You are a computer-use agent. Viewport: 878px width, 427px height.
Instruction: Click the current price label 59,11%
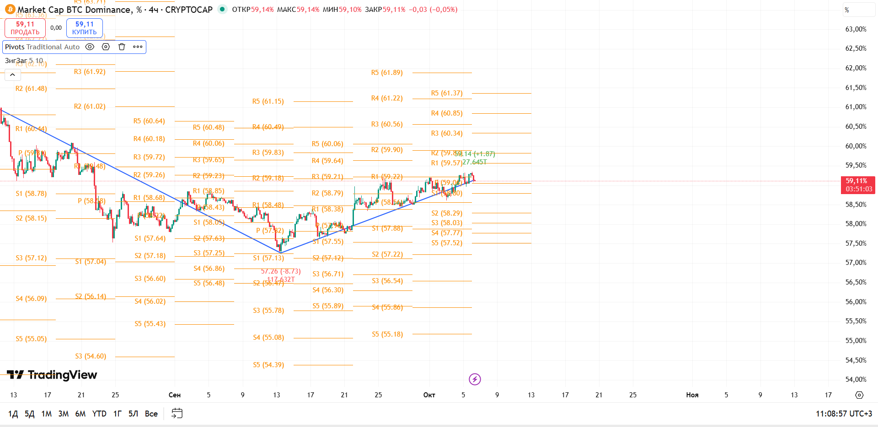click(x=858, y=185)
